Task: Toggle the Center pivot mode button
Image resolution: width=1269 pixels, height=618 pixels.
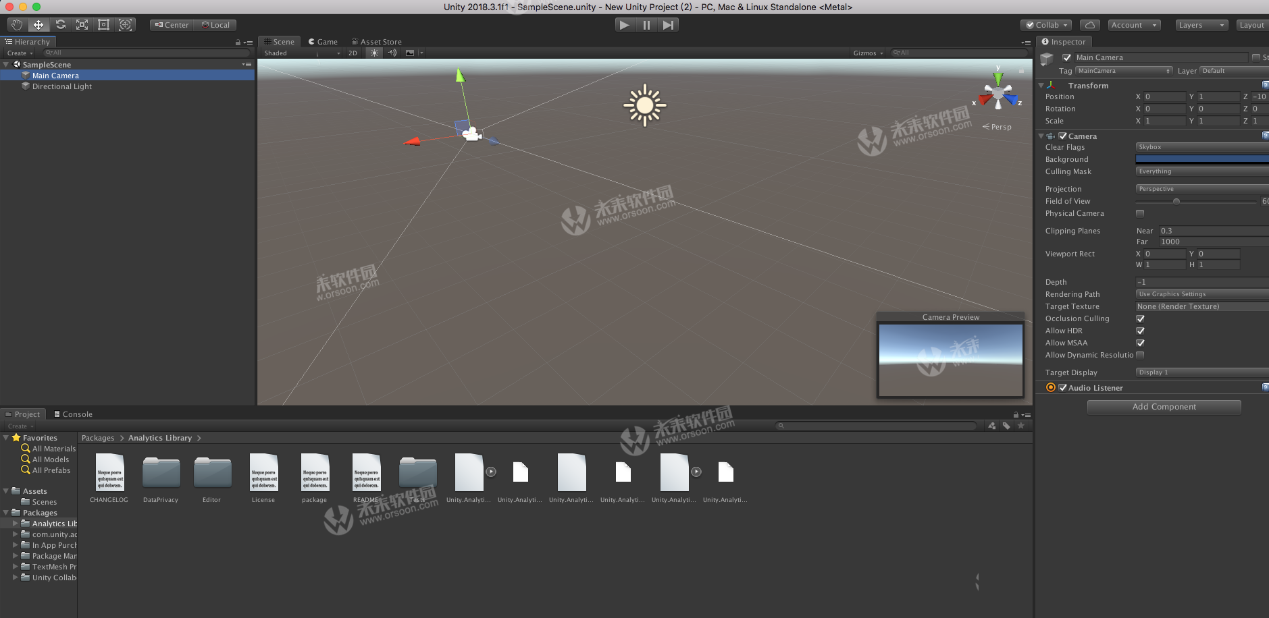Action: click(172, 25)
